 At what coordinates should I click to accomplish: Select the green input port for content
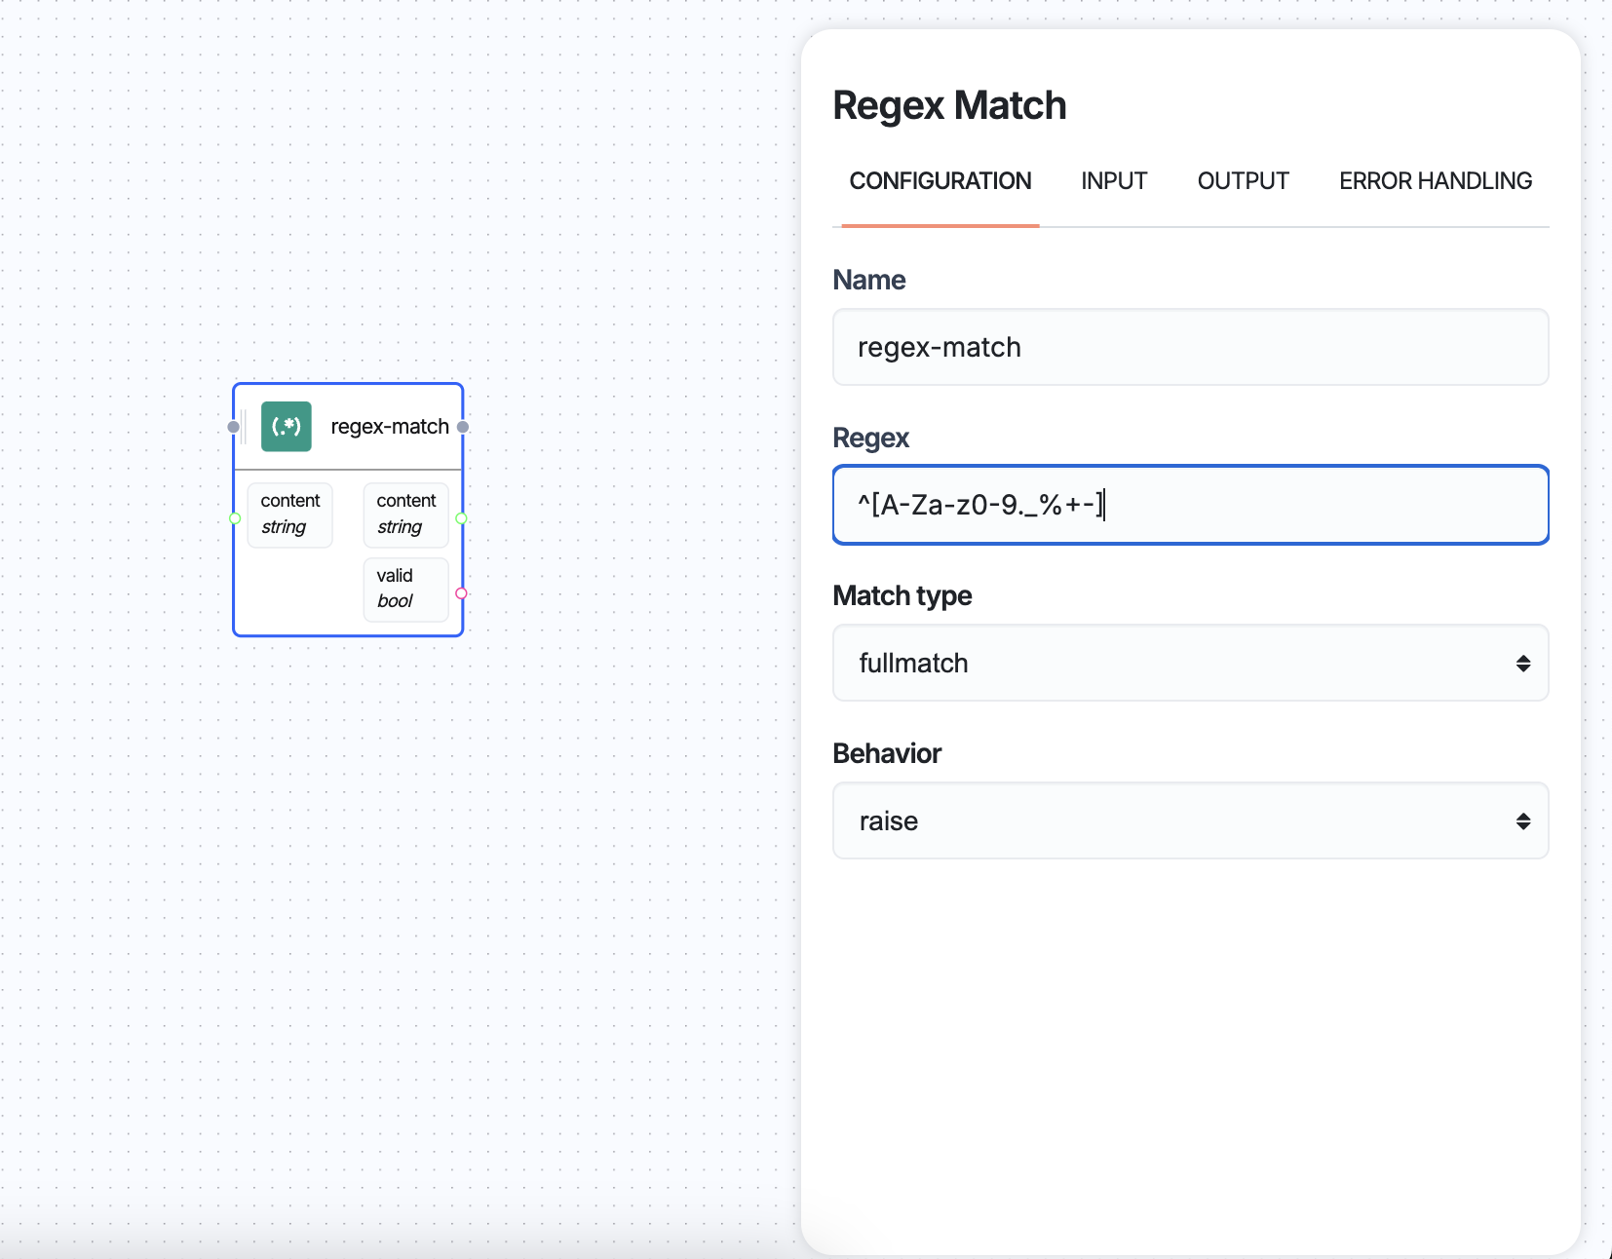click(x=235, y=518)
